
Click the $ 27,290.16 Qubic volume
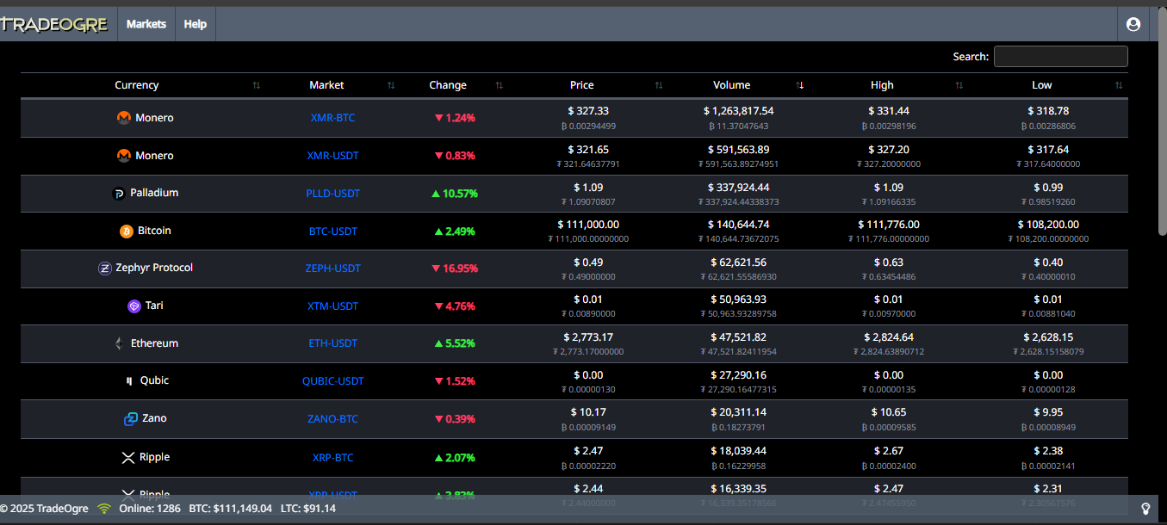tap(738, 375)
